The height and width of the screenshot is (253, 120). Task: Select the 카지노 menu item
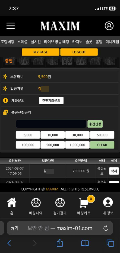(x=77, y=42)
